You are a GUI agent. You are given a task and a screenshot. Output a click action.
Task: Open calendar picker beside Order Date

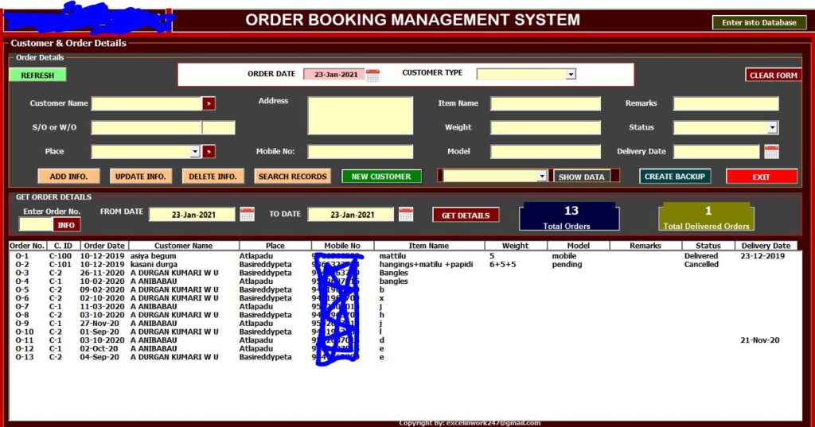click(372, 75)
